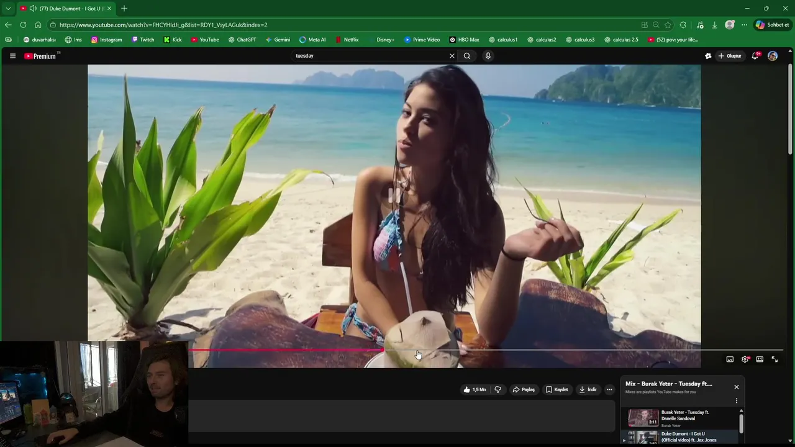This screenshot has width=795, height=447.
Task: Open the Mix playlist three-dot menu
Action: [x=737, y=401]
